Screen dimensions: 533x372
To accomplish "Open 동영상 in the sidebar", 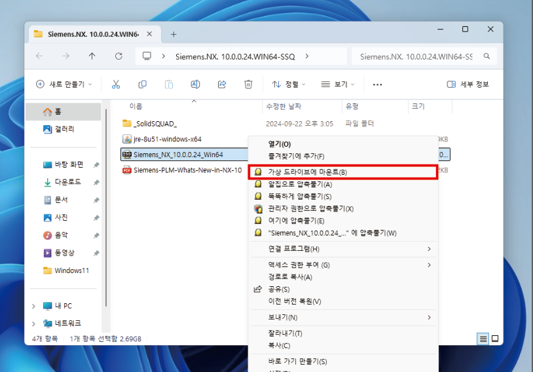I will click(x=64, y=253).
